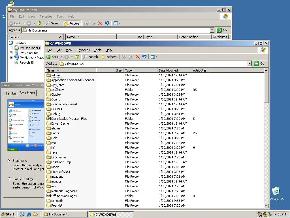This screenshot has height=218, width=290.
Task: Click Go button in My Documents window
Action: pyautogui.click(x=222, y=30)
